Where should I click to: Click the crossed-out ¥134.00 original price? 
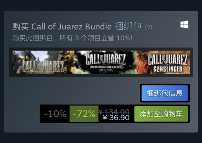point(114,111)
